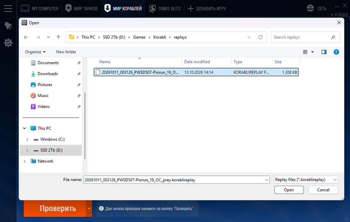Go up one folder level
This screenshot has width=350, height=222.
pos(59,37)
